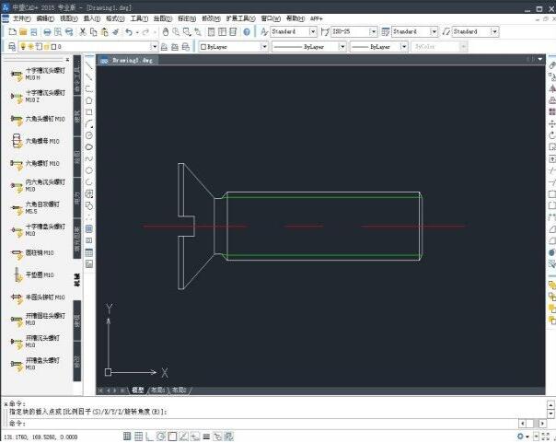
Task: Toggle layer on/off lightbulb icon
Action: [x=23, y=46]
